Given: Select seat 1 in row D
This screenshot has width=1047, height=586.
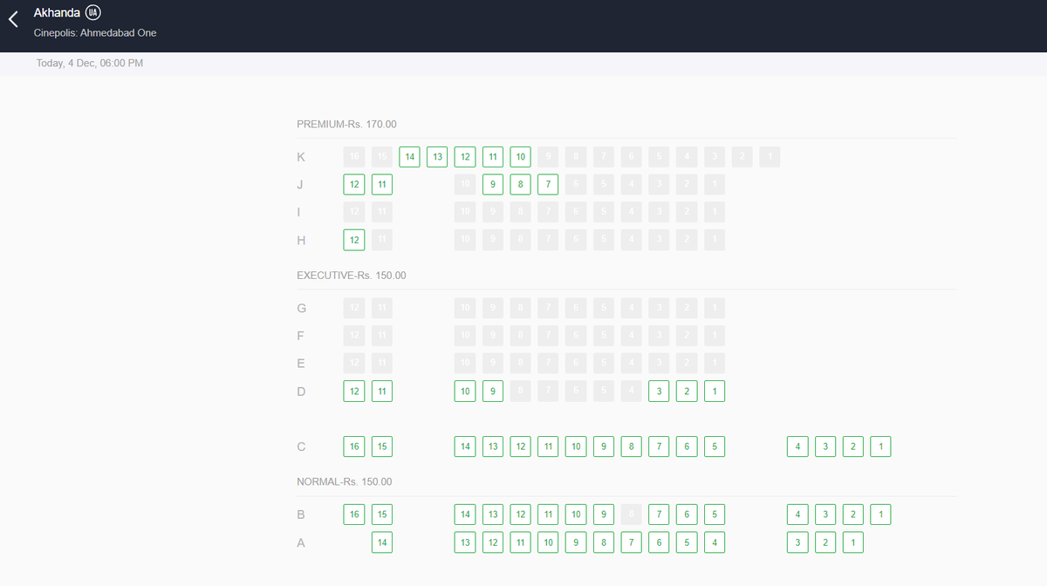Looking at the screenshot, I should pyautogui.click(x=715, y=392).
